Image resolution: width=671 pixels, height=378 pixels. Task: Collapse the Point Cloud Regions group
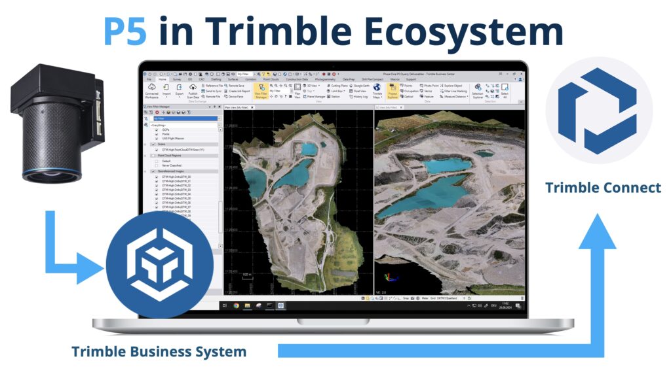(145, 156)
